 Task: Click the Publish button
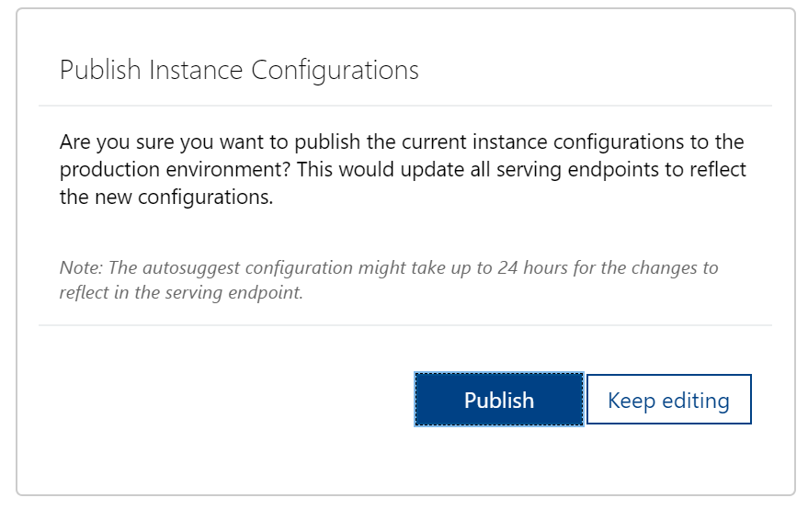pyautogui.click(x=498, y=400)
